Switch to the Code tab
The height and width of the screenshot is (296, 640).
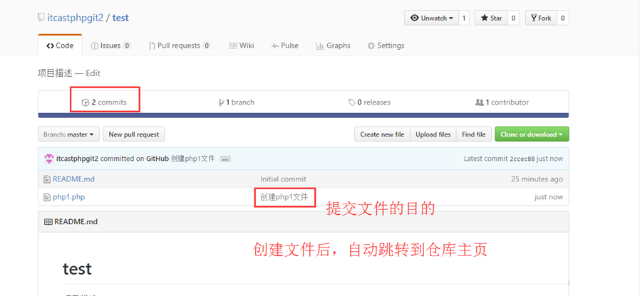coord(60,46)
